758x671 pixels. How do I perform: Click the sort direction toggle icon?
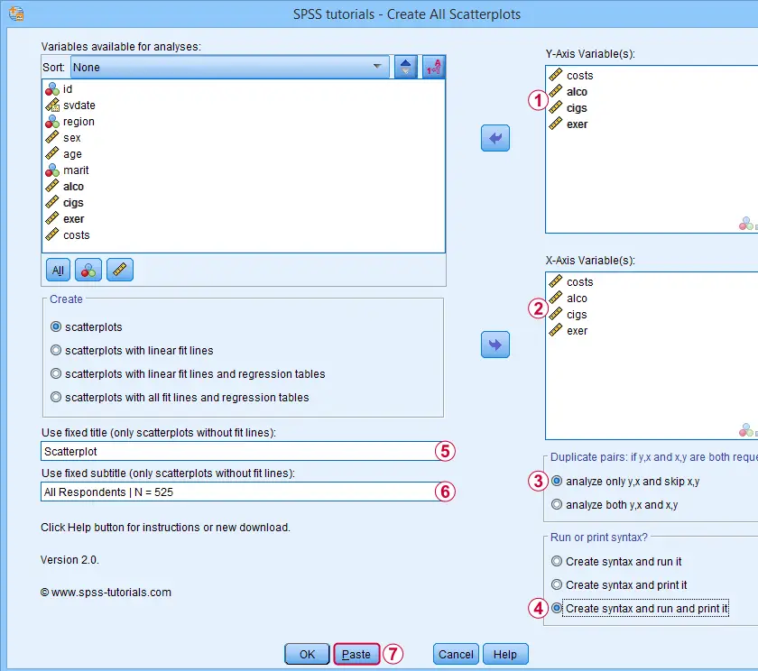[x=405, y=67]
